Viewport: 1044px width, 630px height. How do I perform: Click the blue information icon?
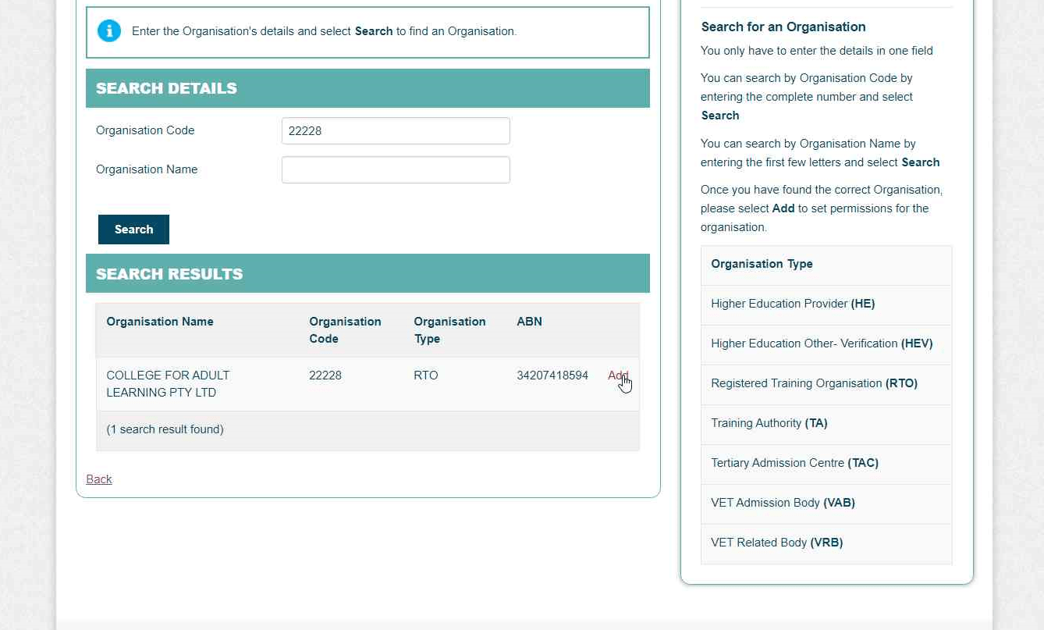[x=109, y=31]
